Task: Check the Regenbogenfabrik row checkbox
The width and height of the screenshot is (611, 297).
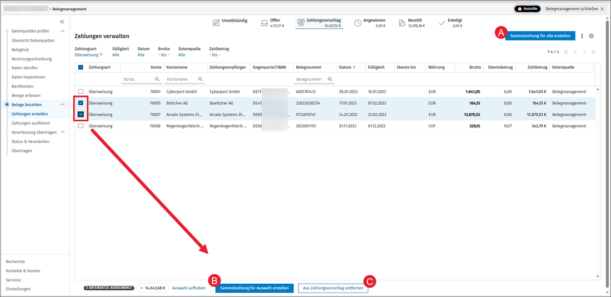Action: click(81, 126)
